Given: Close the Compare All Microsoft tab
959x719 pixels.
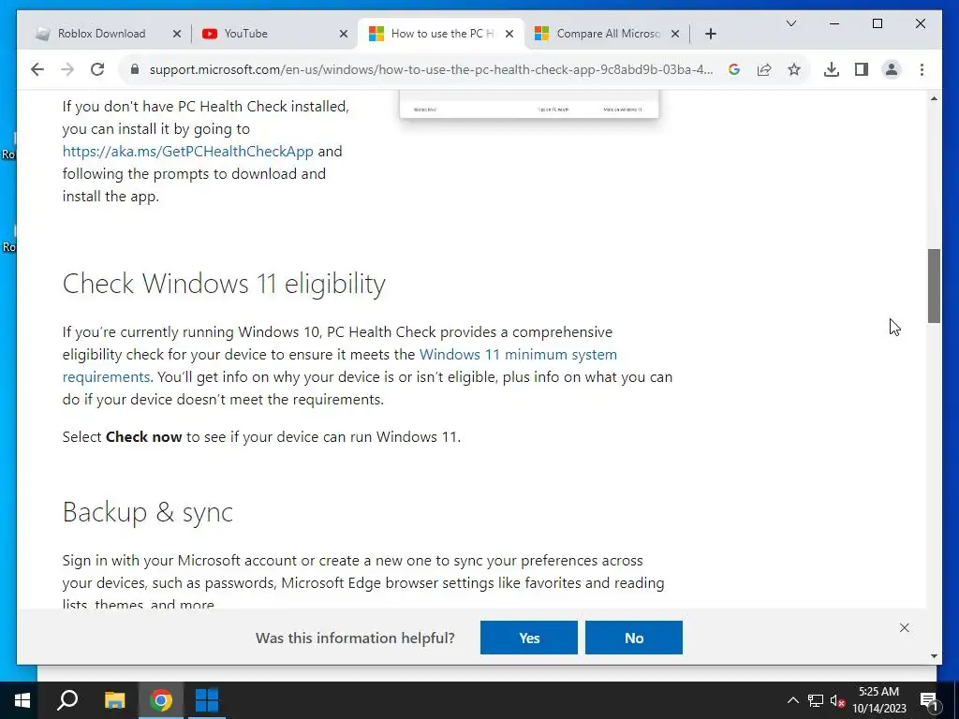Looking at the screenshot, I should pyautogui.click(x=675, y=34).
